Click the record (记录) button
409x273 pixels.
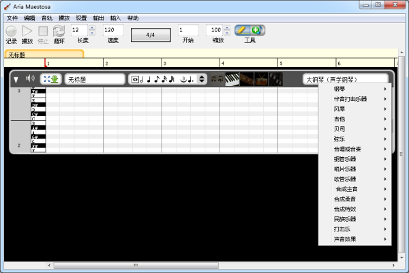11,31
